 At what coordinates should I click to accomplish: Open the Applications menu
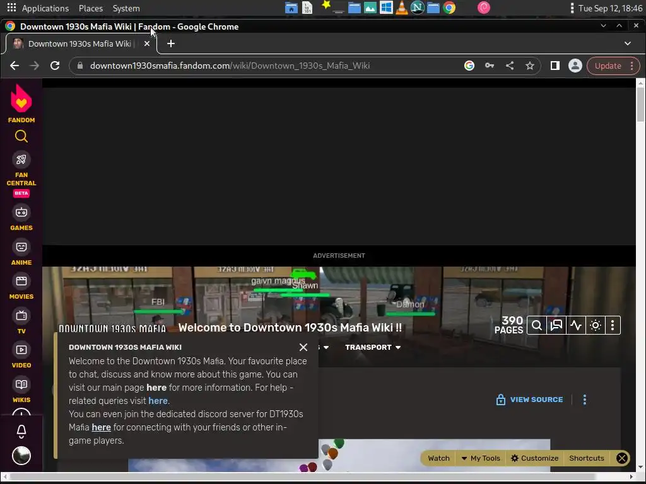pyautogui.click(x=38, y=8)
